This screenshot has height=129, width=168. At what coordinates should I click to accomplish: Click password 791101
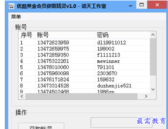point(106,67)
